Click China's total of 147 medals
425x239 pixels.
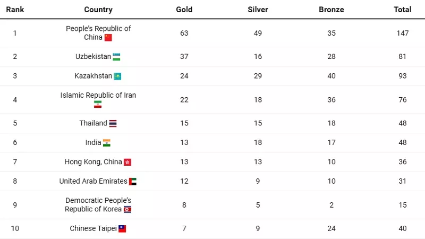[x=403, y=33]
